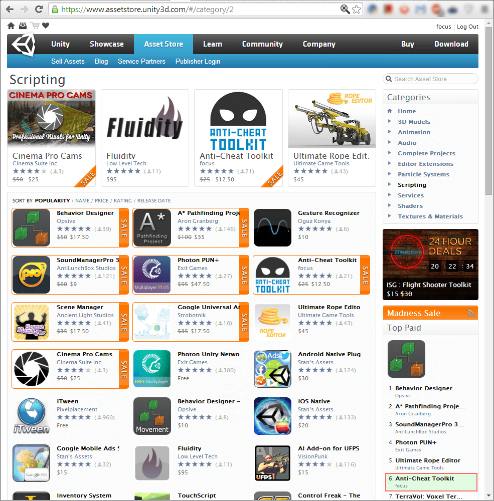This screenshot has height=501, width=494.
Task: Open the Company menu tab
Action: click(x=319, y=44)
